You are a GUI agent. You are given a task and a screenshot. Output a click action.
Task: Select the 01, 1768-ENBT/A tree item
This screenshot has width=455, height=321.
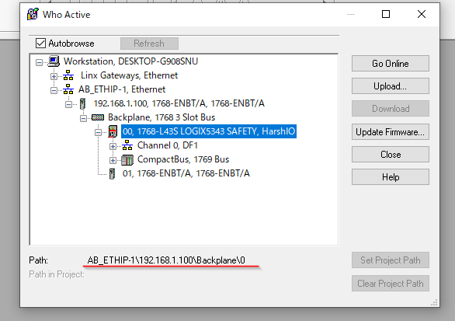coord(186,173)
